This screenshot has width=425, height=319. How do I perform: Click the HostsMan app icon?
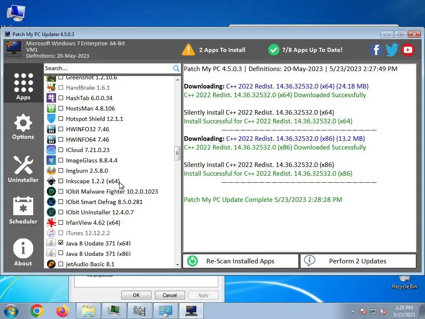click(51, 108)
